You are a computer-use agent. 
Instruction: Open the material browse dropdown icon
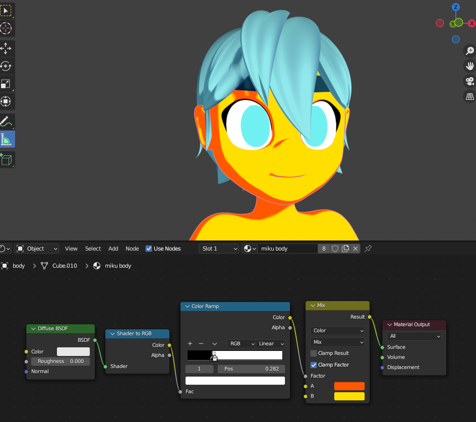pyautogui.click(x=250, y=249)
